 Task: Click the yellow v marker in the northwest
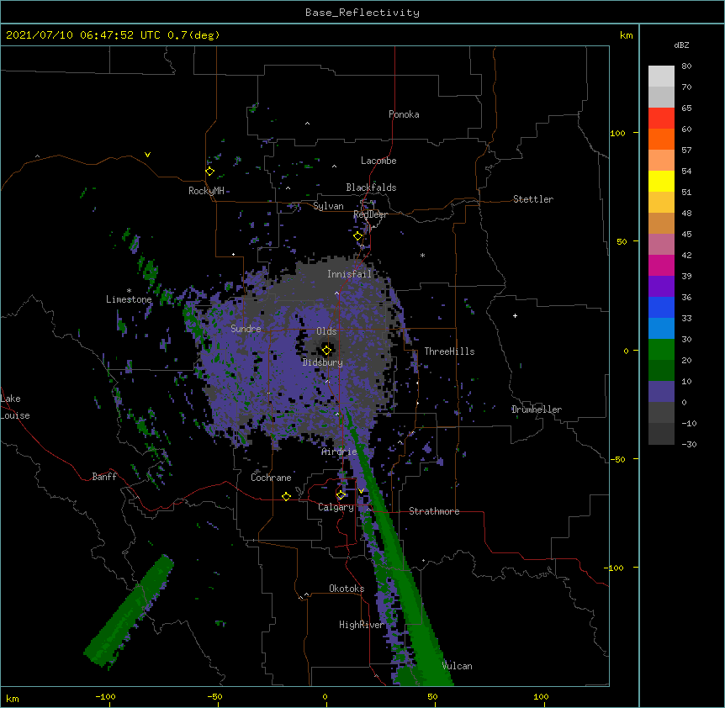(x=147, y=155)
